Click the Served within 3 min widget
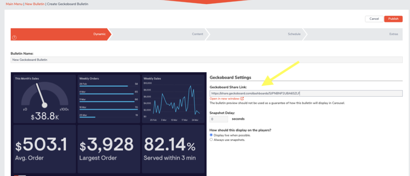 coord(173,149)
